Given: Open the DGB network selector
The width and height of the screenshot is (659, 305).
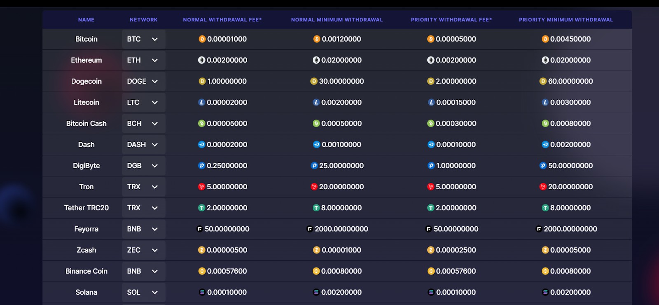Looking at the screenshot, I should (x=144, y=166).
